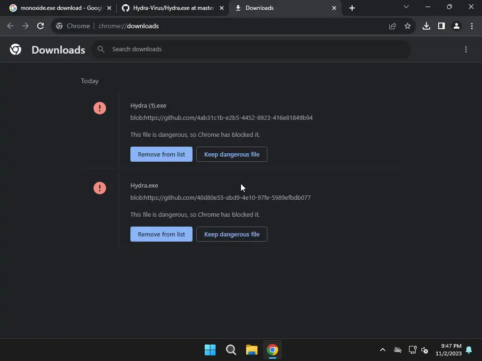Click the Chrome site info chip
482x361 pixels.
point(73,26)
